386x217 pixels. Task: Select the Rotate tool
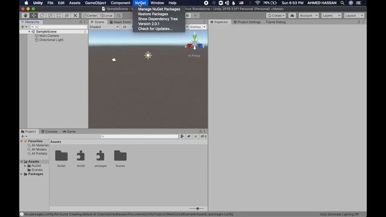(x=42, y=16)
